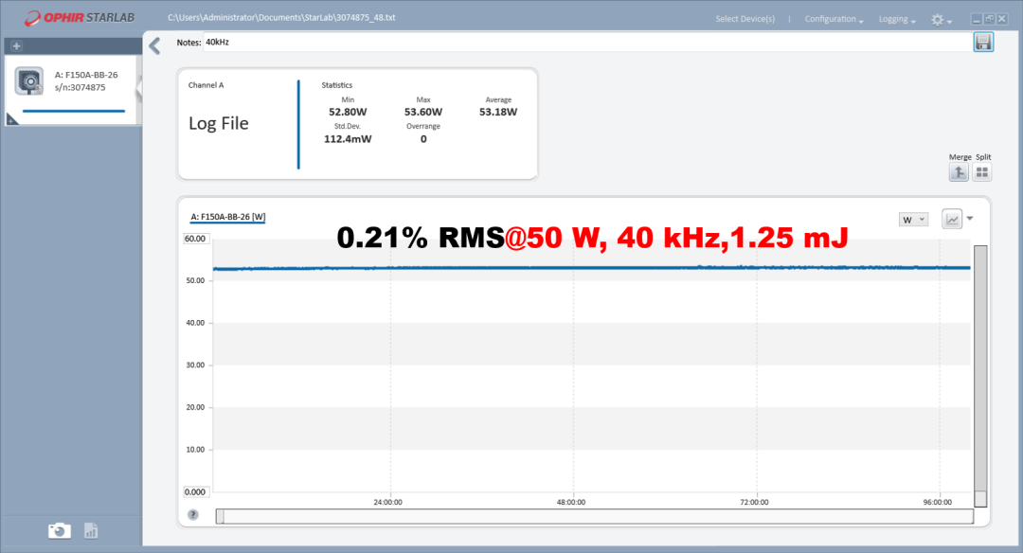Image resolution: width=1023 pixels, height=553 pixels.
Task: Take a screenshot with the camera icon
Action: coord(60,531)
